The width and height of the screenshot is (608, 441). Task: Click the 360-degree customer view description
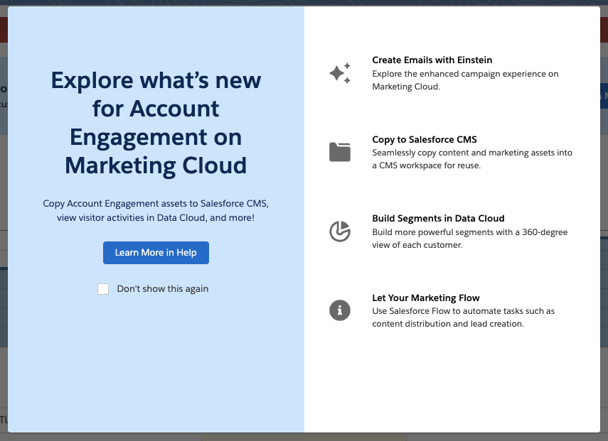[x=469, y=239]
